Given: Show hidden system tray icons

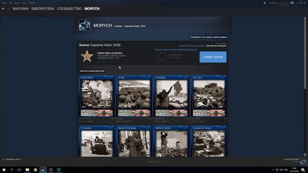Looking at the screenshot, I should coord(273,170).
